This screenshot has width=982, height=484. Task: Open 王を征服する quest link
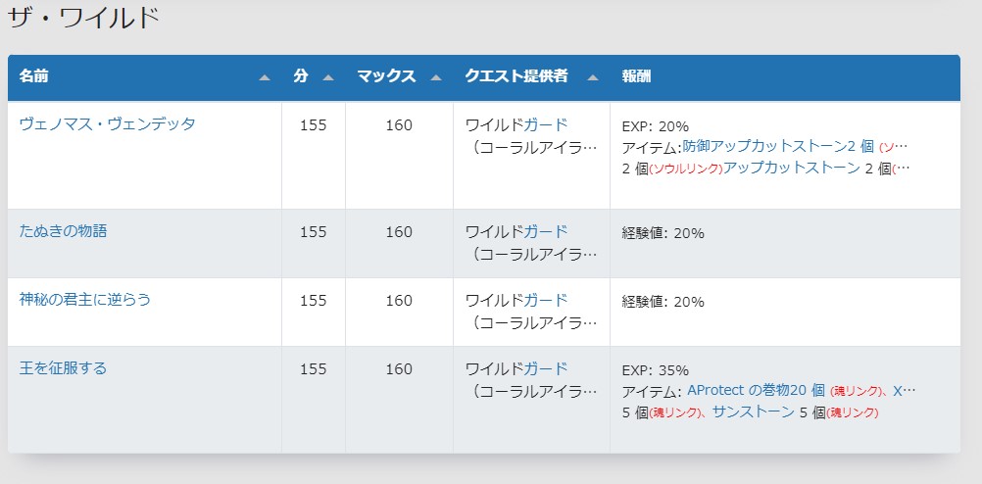pyautogui.click(x=64, y=367)
